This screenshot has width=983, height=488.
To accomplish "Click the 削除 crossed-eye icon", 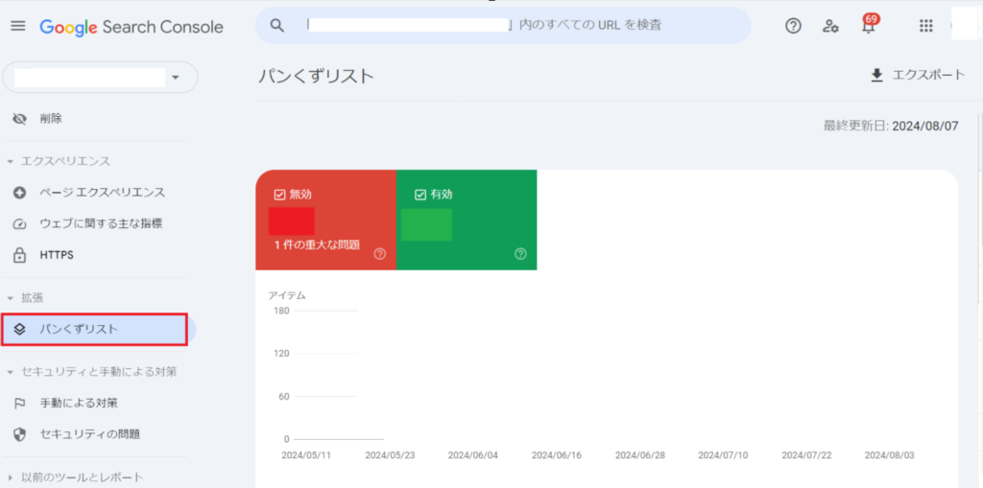I will 19,118.
